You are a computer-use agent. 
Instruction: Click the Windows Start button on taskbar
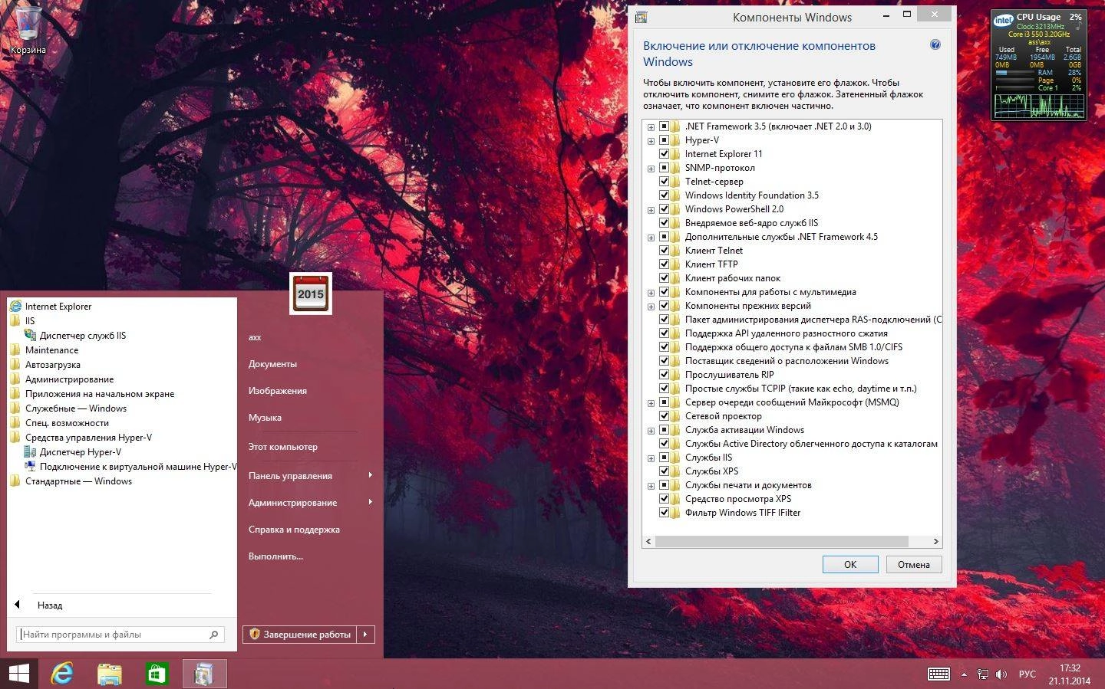[18, 674]
